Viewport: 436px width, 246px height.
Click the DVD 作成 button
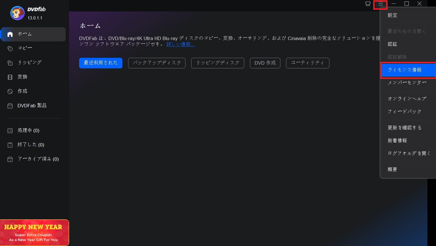[x=265, y=63]
